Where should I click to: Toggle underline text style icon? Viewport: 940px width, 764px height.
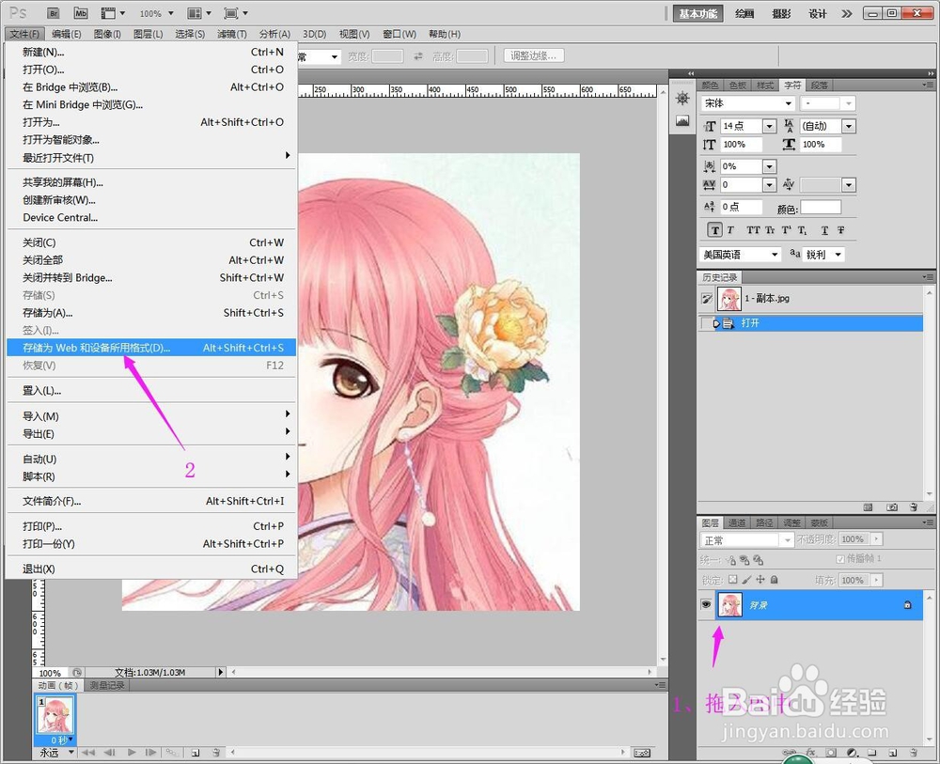coord(825,230)
